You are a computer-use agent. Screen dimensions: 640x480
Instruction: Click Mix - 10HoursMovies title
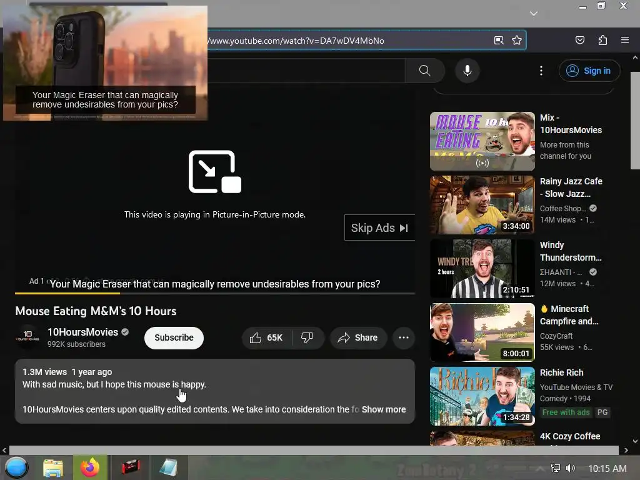point(571,124)
